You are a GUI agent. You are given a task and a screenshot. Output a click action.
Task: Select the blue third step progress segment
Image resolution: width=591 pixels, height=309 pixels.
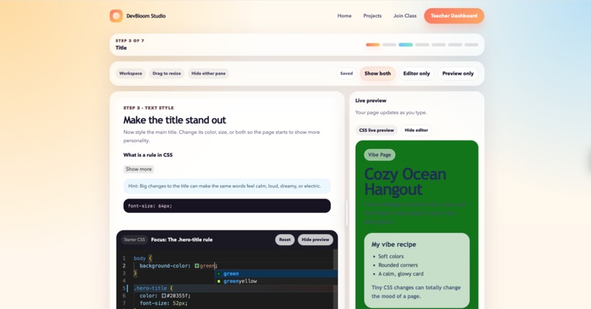pos(405,45)
